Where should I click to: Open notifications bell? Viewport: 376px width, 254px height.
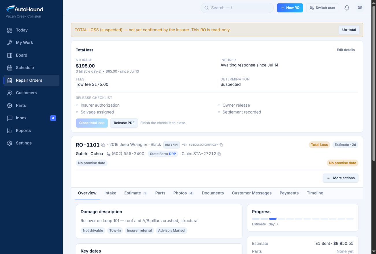point(347,8)
